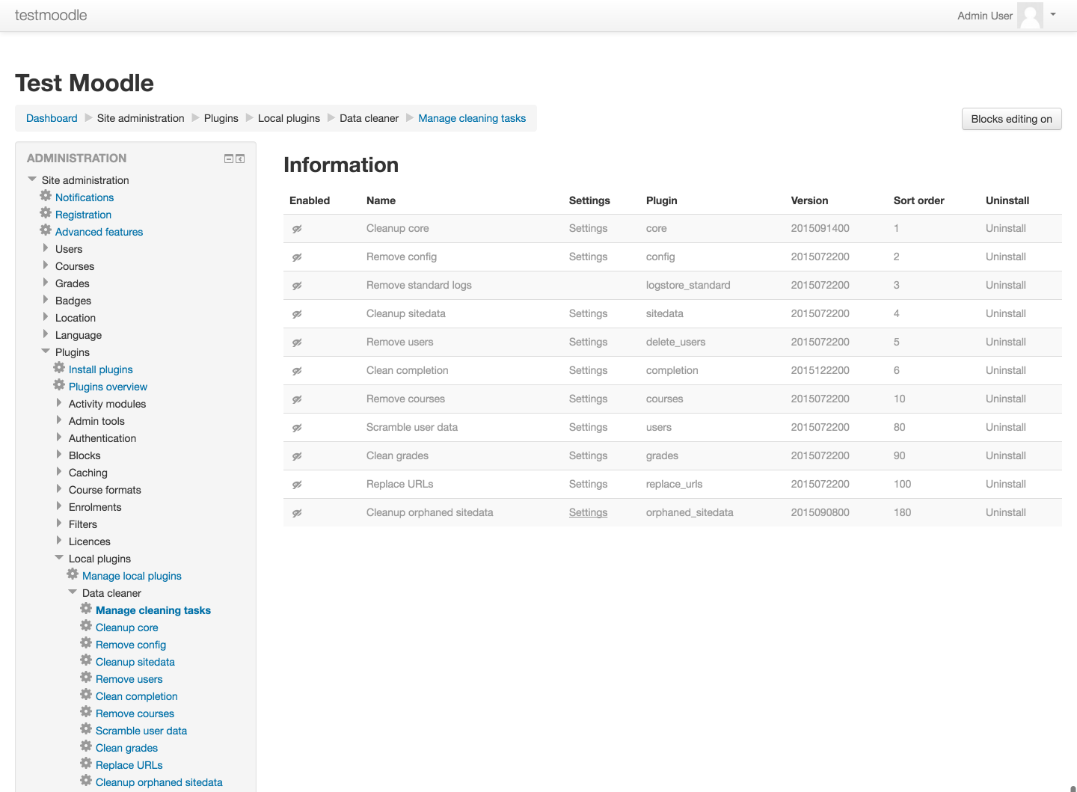Expand the Users tree node
Viewport: 1077px width, 792px height.
tap(46, 248)
